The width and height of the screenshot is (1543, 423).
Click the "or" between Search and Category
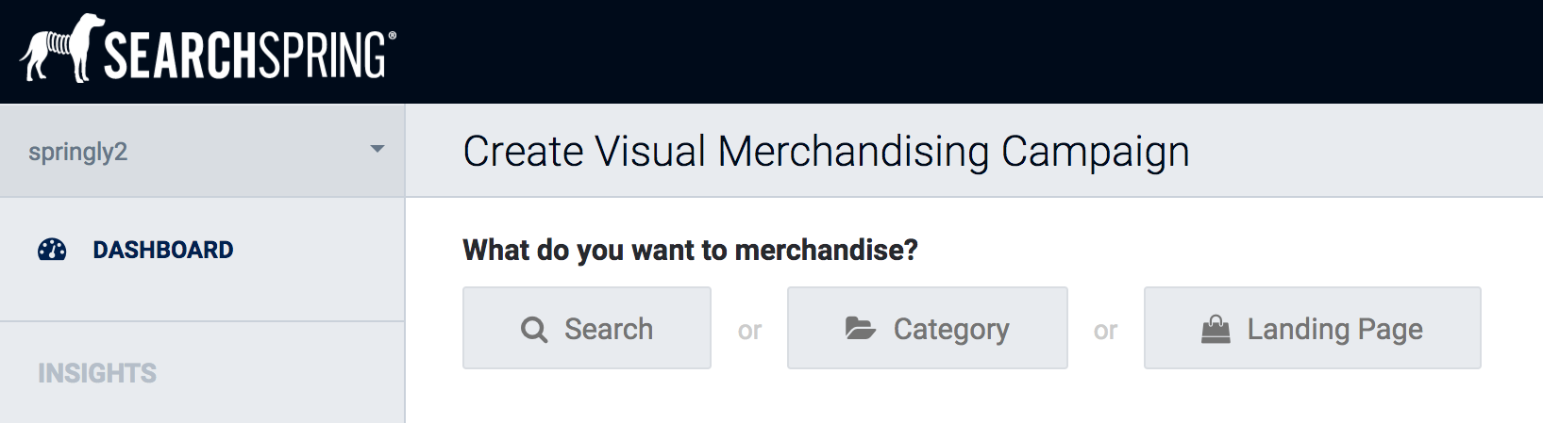[749, 331]
